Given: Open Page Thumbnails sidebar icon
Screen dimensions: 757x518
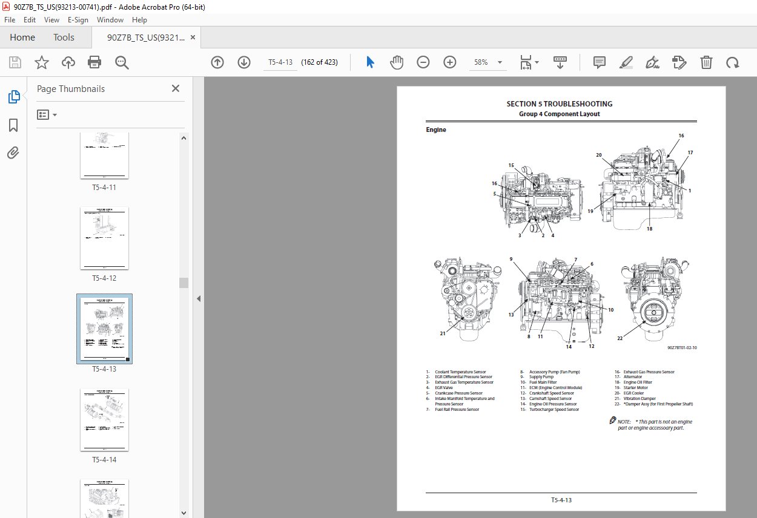Looking at the screenshot, I should [x=13, y=97].
